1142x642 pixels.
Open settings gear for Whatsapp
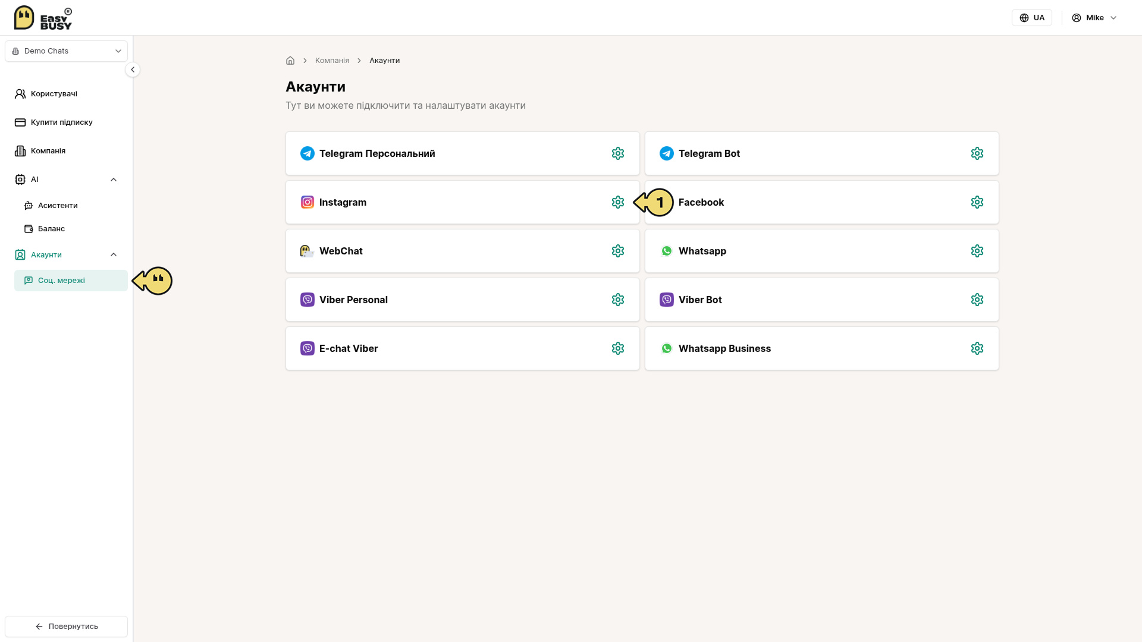tap(977, 251)
